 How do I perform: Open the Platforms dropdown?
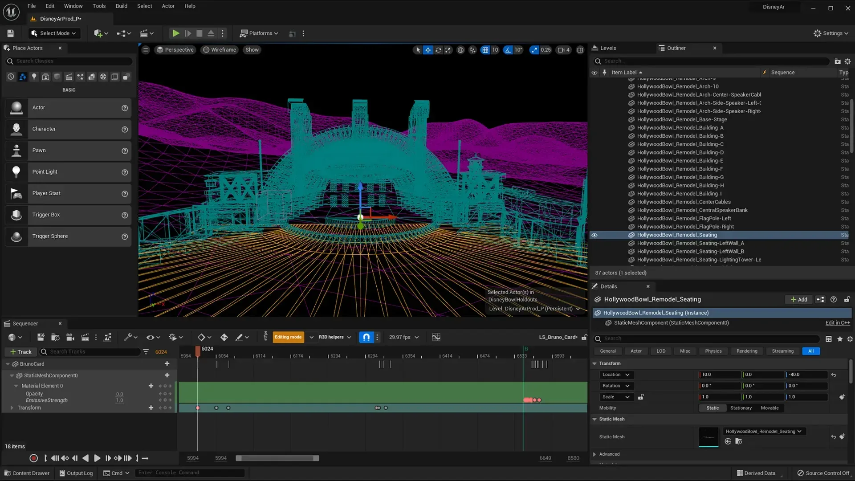pos(259,33)
